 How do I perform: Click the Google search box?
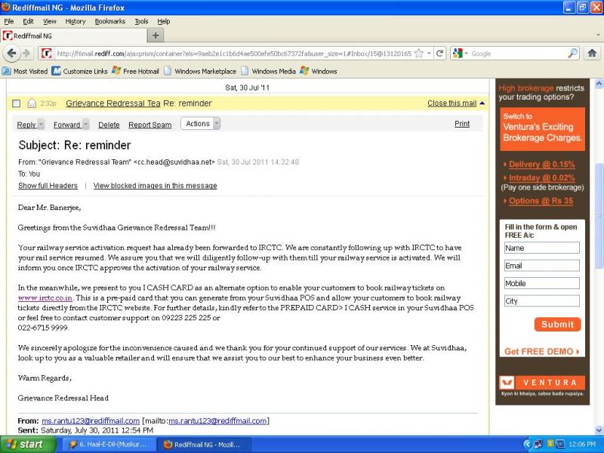click(x=518, y=54)
